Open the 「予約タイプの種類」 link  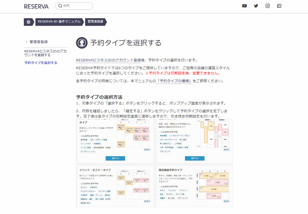point(174,81)
